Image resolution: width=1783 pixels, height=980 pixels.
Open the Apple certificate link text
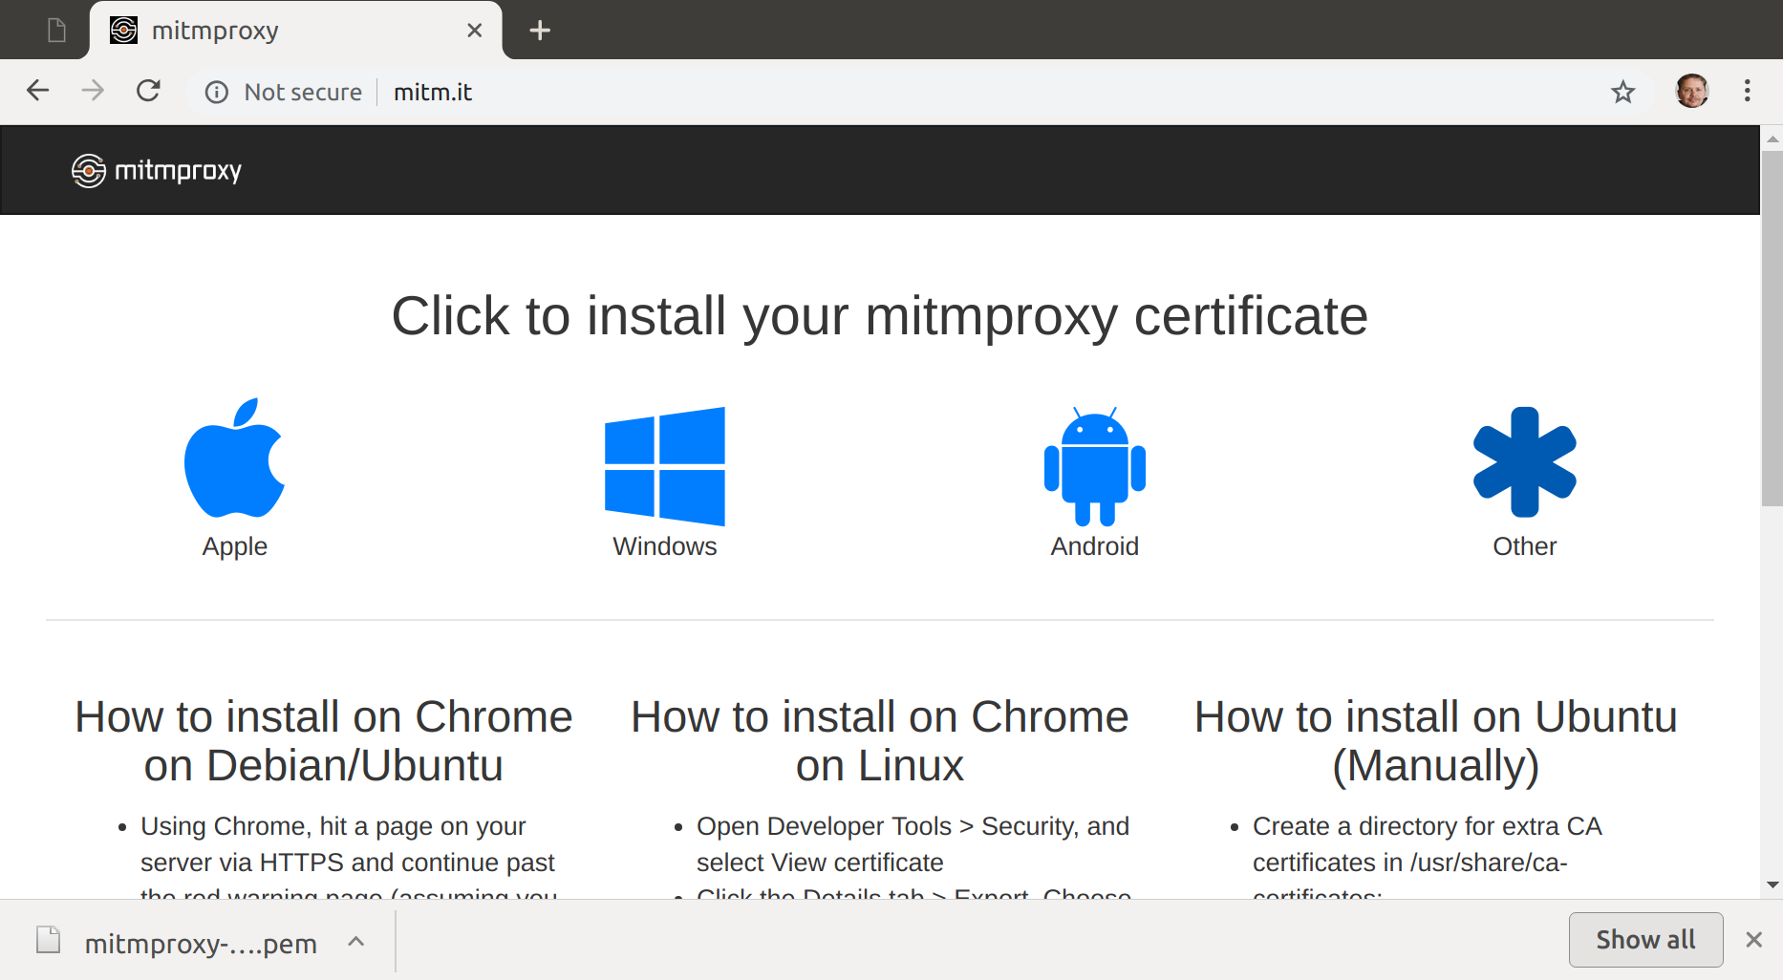point(234,546)
